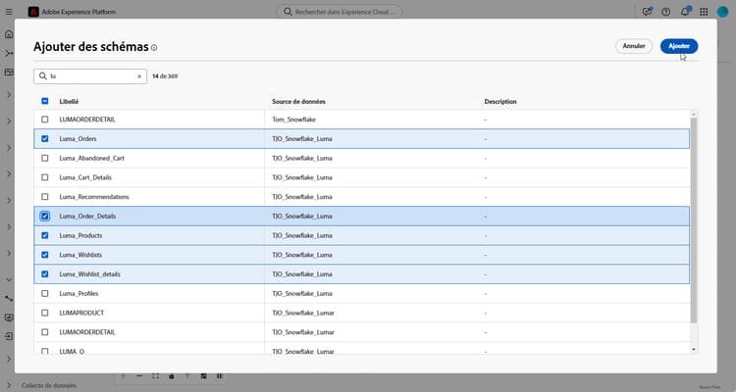Uncheck the Luma_Products checkbox
This screenshot has width=736, height=392.
44,235
